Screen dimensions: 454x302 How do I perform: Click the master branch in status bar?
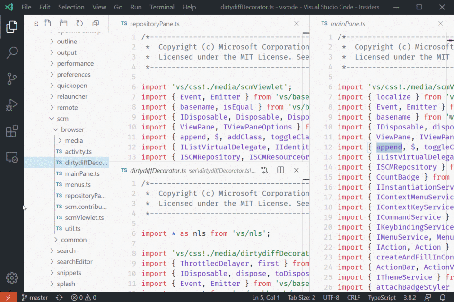[x=35, y=297]
